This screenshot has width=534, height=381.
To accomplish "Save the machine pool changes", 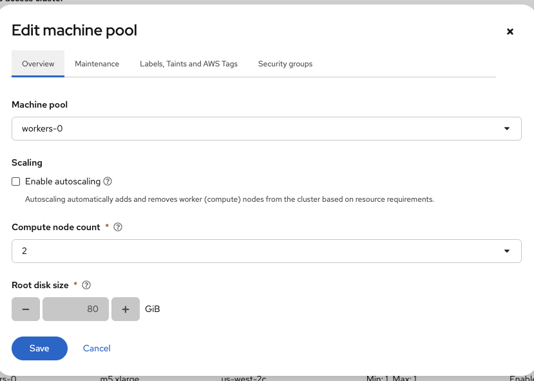I will [39, 348].
